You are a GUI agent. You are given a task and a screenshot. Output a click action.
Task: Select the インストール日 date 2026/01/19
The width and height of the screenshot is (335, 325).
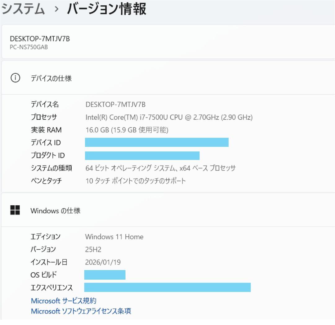tap(103, 262)
